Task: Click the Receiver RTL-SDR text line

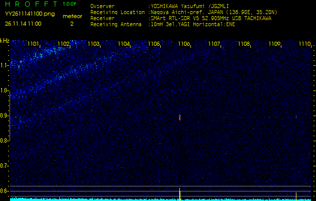Action: click(x=180, y=18)
